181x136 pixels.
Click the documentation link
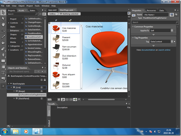tap(148, 50)
